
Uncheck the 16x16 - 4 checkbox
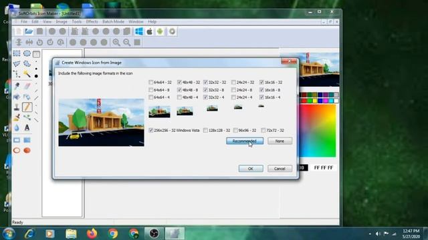[x=261, y=97]
